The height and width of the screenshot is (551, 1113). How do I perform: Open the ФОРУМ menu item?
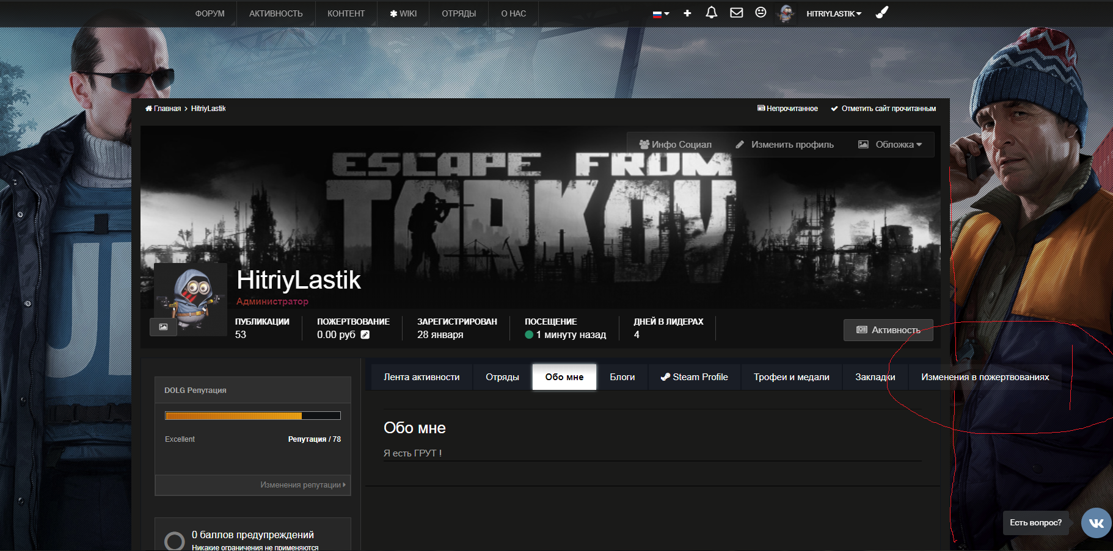pos(210,13)
